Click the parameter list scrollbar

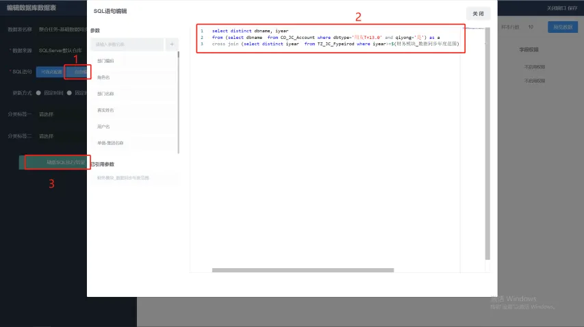(179, 103)
